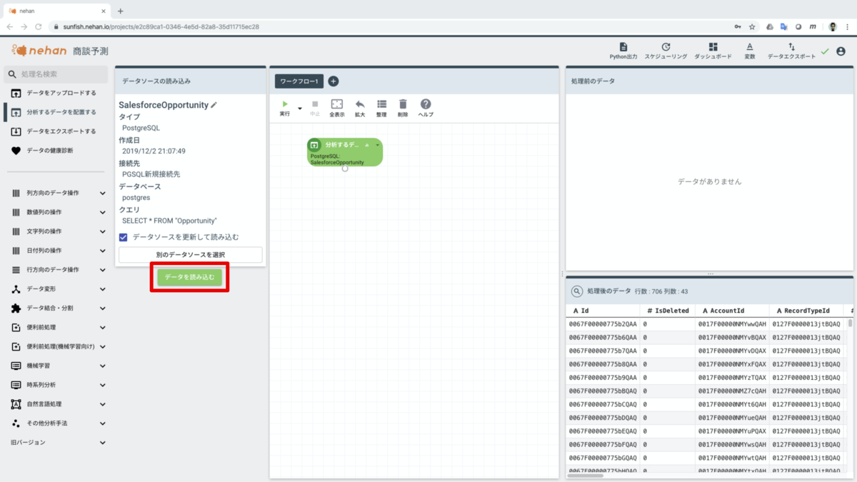Click the data table vertical scrollbar
The image size is (857, 482).
pos(850,323)
